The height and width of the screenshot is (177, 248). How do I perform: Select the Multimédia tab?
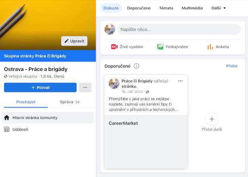click(192, 8)
